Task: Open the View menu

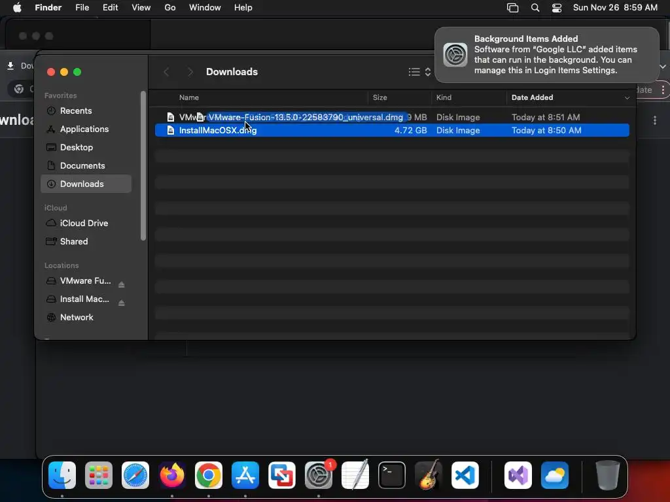Action: (x=141, y=8)
